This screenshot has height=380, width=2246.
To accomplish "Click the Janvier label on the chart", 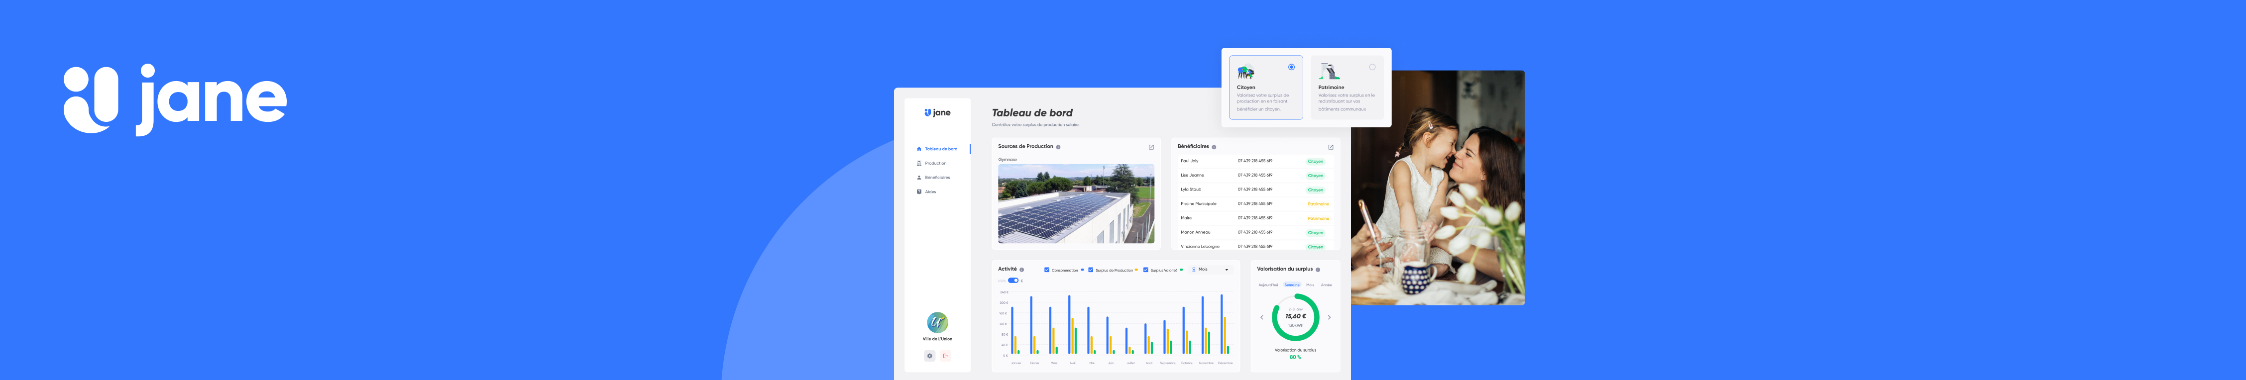I will pyautogui.click(x=1016, y=364).
